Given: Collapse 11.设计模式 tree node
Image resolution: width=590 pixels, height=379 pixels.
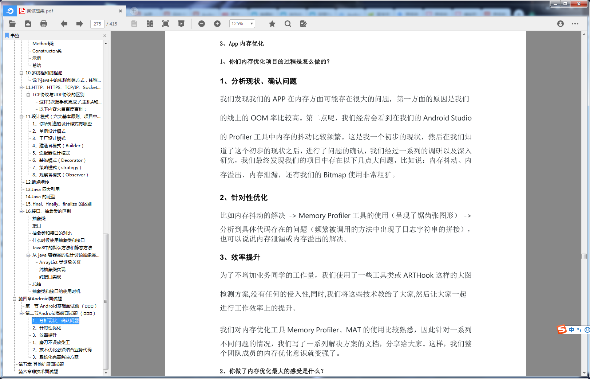Looking at the screenshot, I should coord(21,117).
